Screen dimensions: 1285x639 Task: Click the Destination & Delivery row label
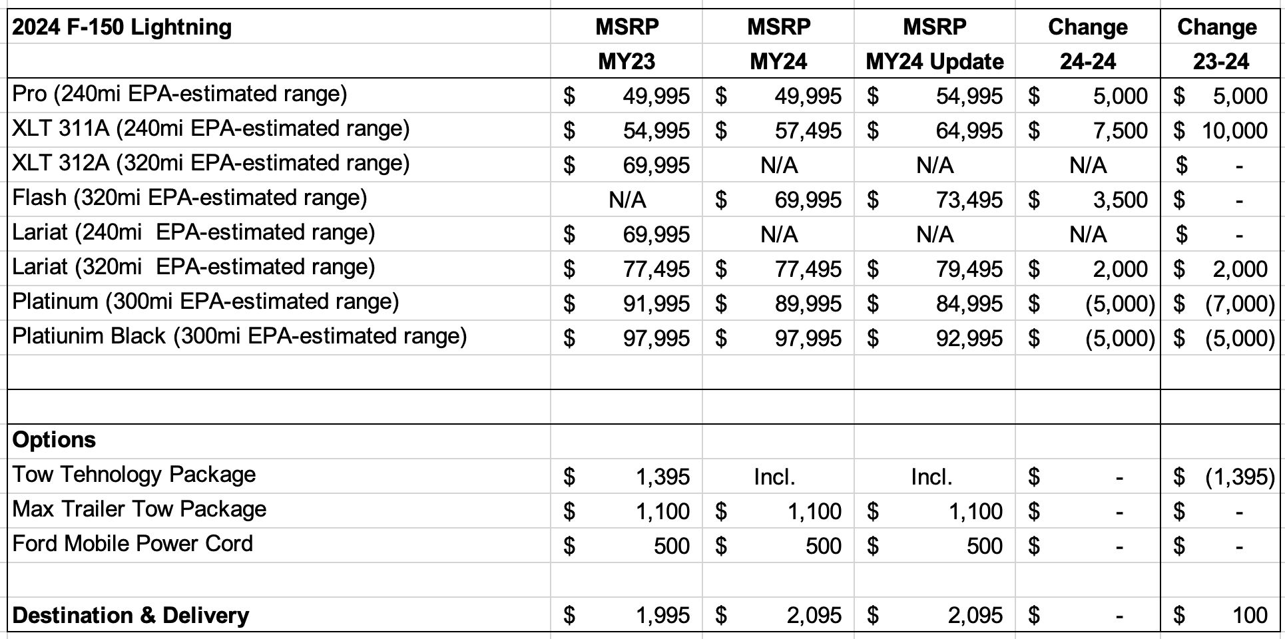click(x=130, y=616)
